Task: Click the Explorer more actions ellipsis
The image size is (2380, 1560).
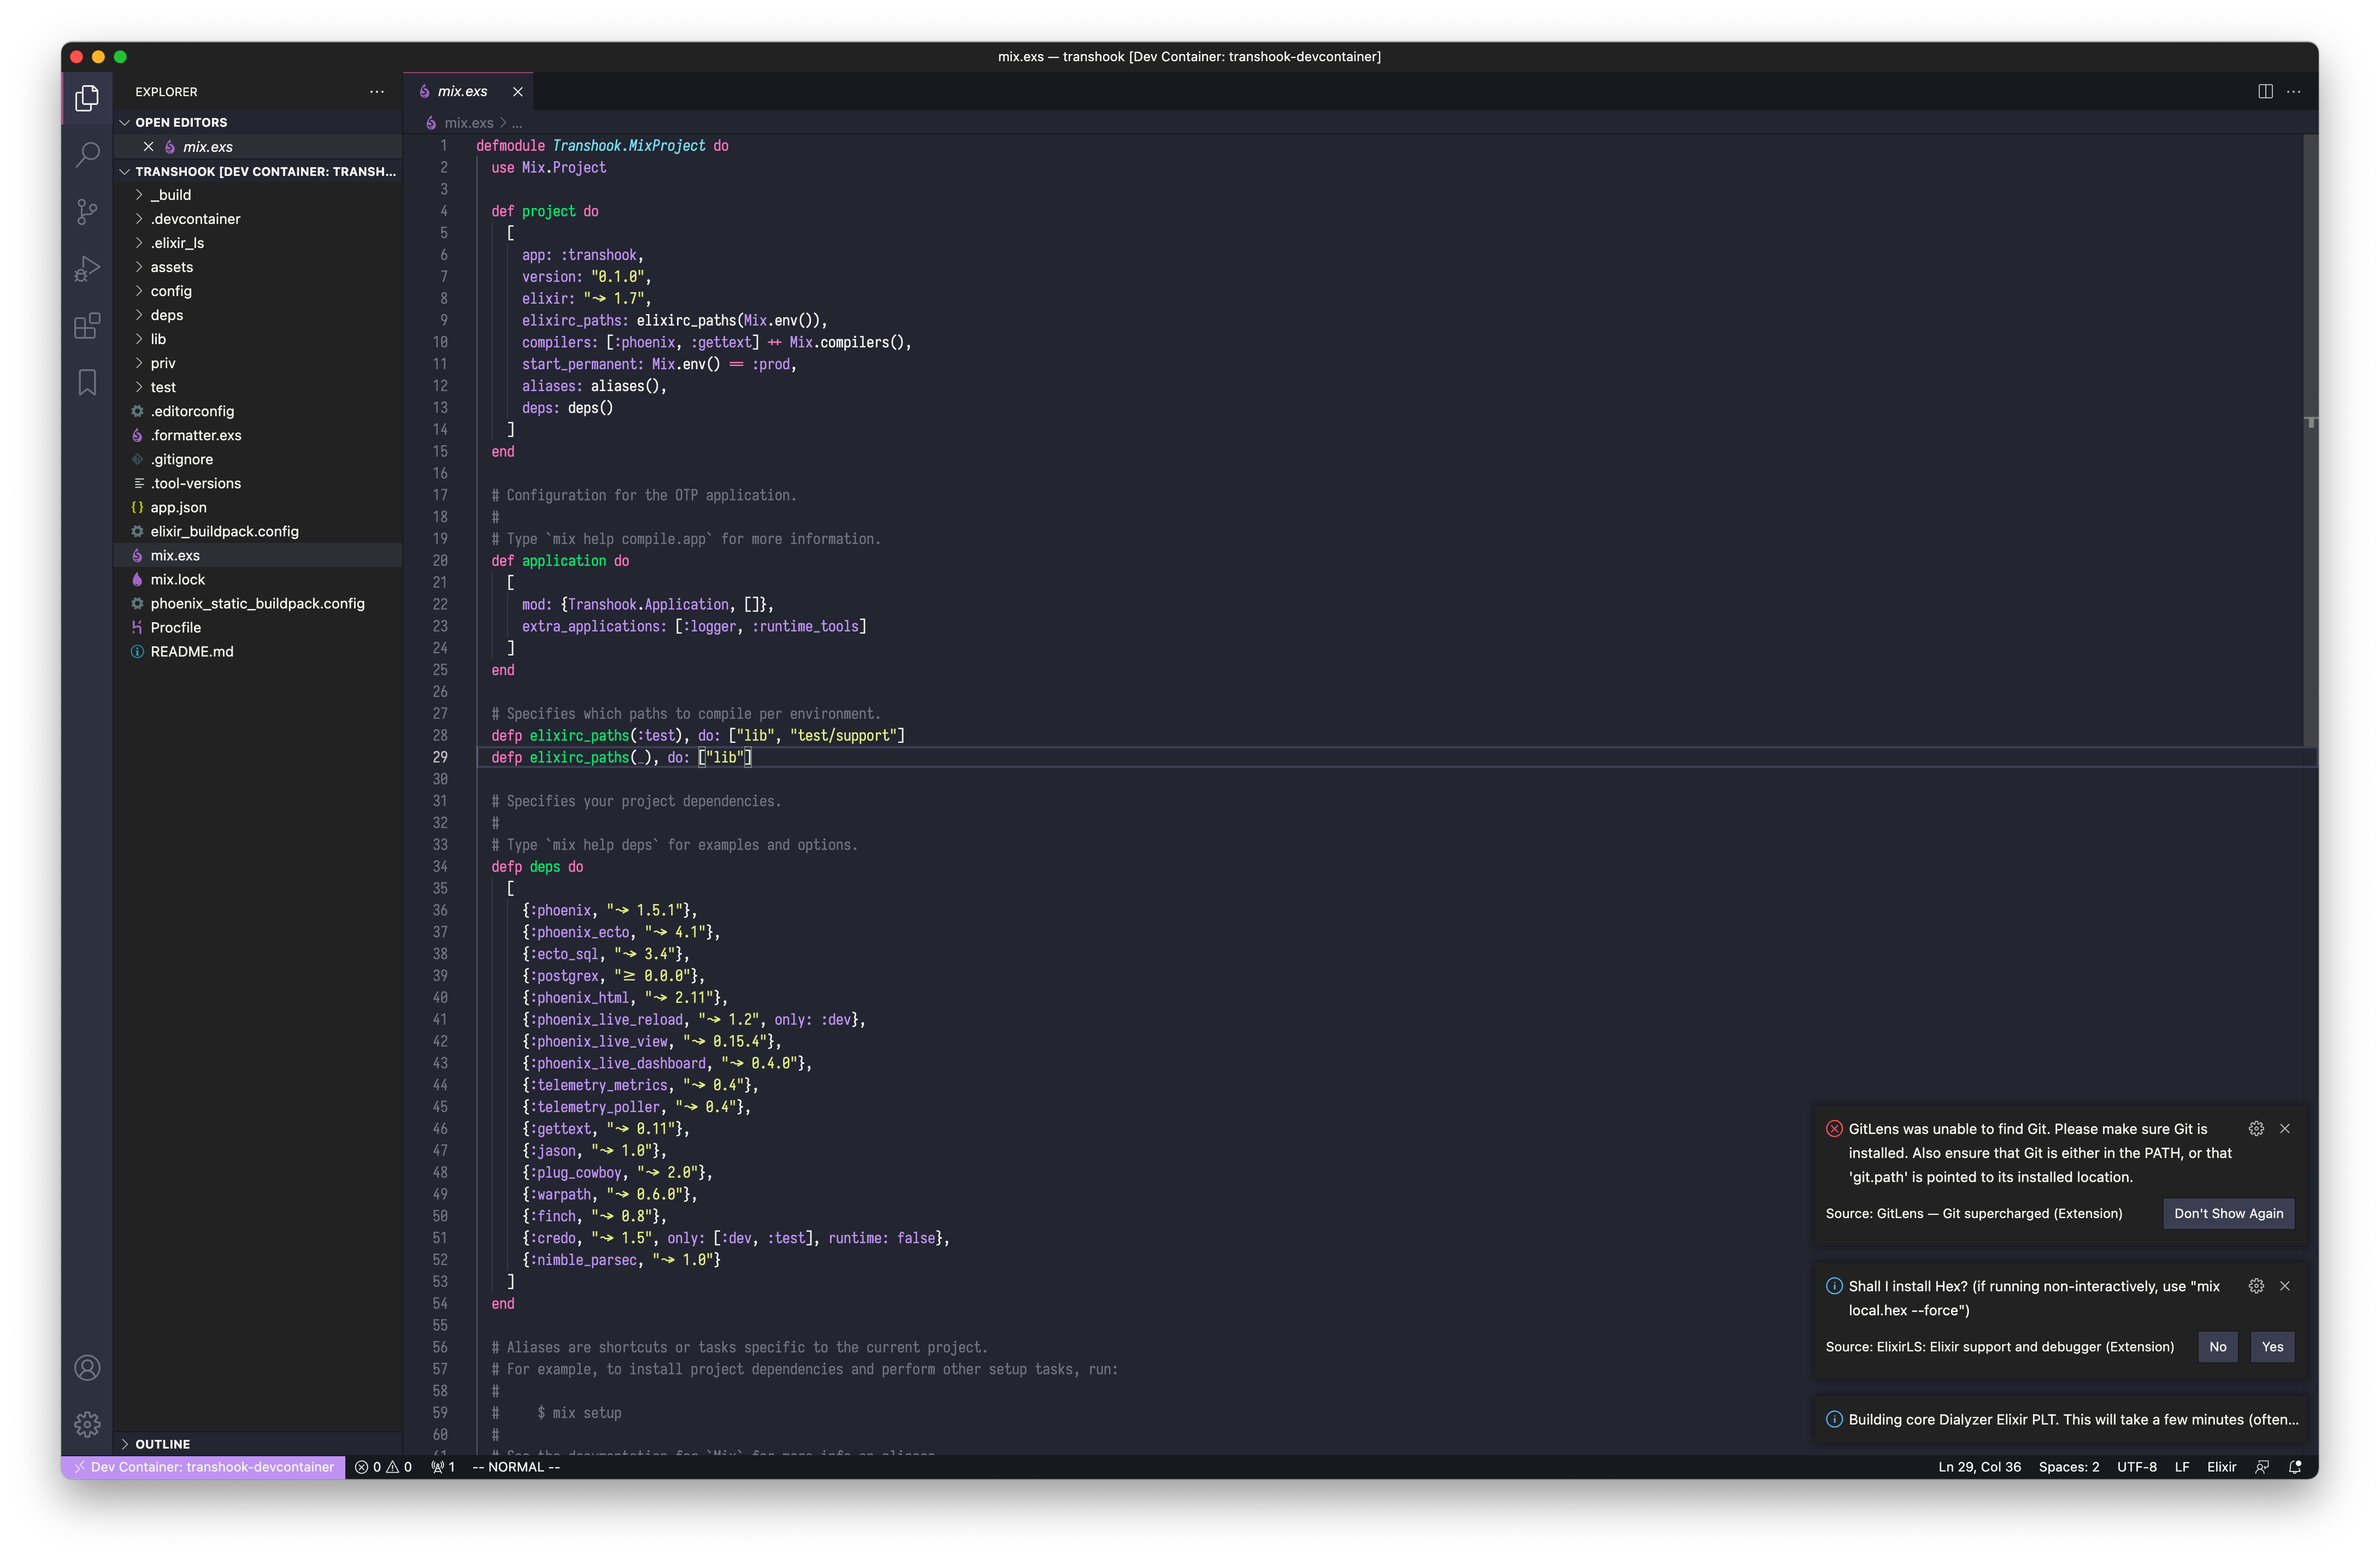Action: pyautogui.click(x=377, y=91)
